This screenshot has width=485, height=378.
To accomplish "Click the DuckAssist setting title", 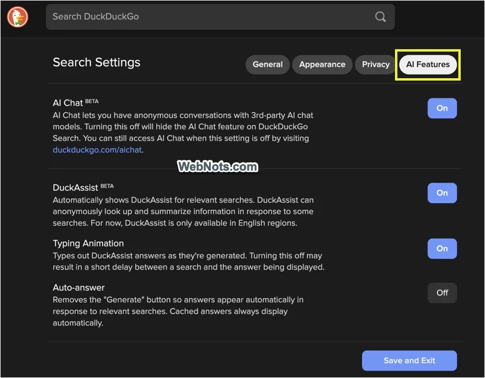I will tap(75, 188).
